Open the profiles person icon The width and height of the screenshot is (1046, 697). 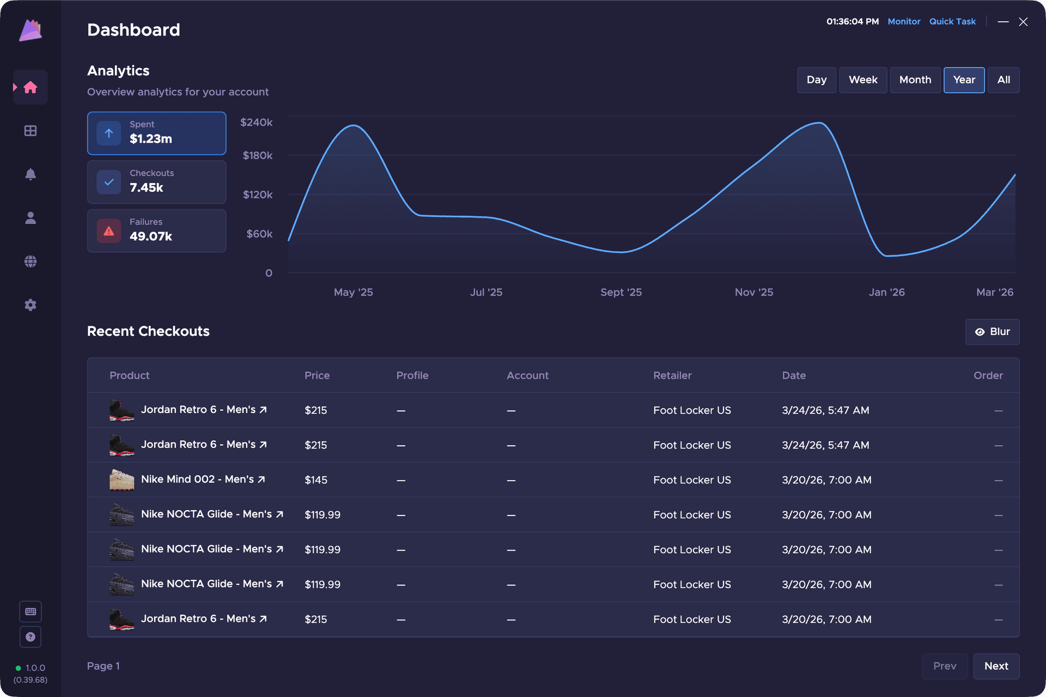(x=31, y=218)
